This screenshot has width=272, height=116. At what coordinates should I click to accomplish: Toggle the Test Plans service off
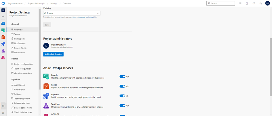122,106
